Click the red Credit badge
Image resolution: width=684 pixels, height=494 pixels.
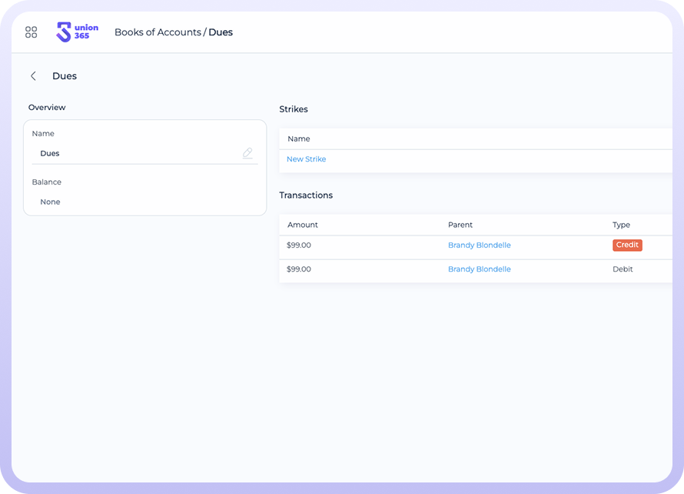pos(627,245)
